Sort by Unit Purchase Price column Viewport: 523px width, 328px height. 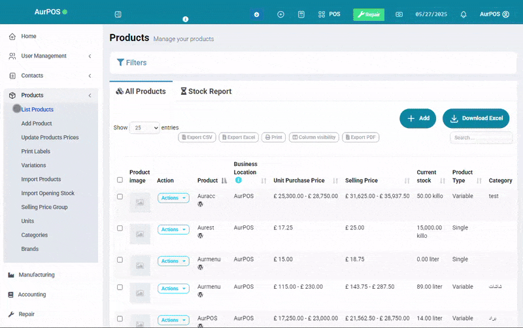[x=335, y=181]
